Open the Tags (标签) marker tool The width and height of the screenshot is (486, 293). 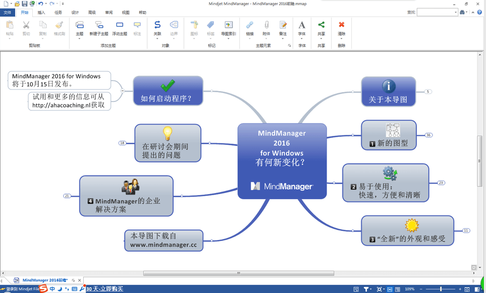click(x=211, y=25)
